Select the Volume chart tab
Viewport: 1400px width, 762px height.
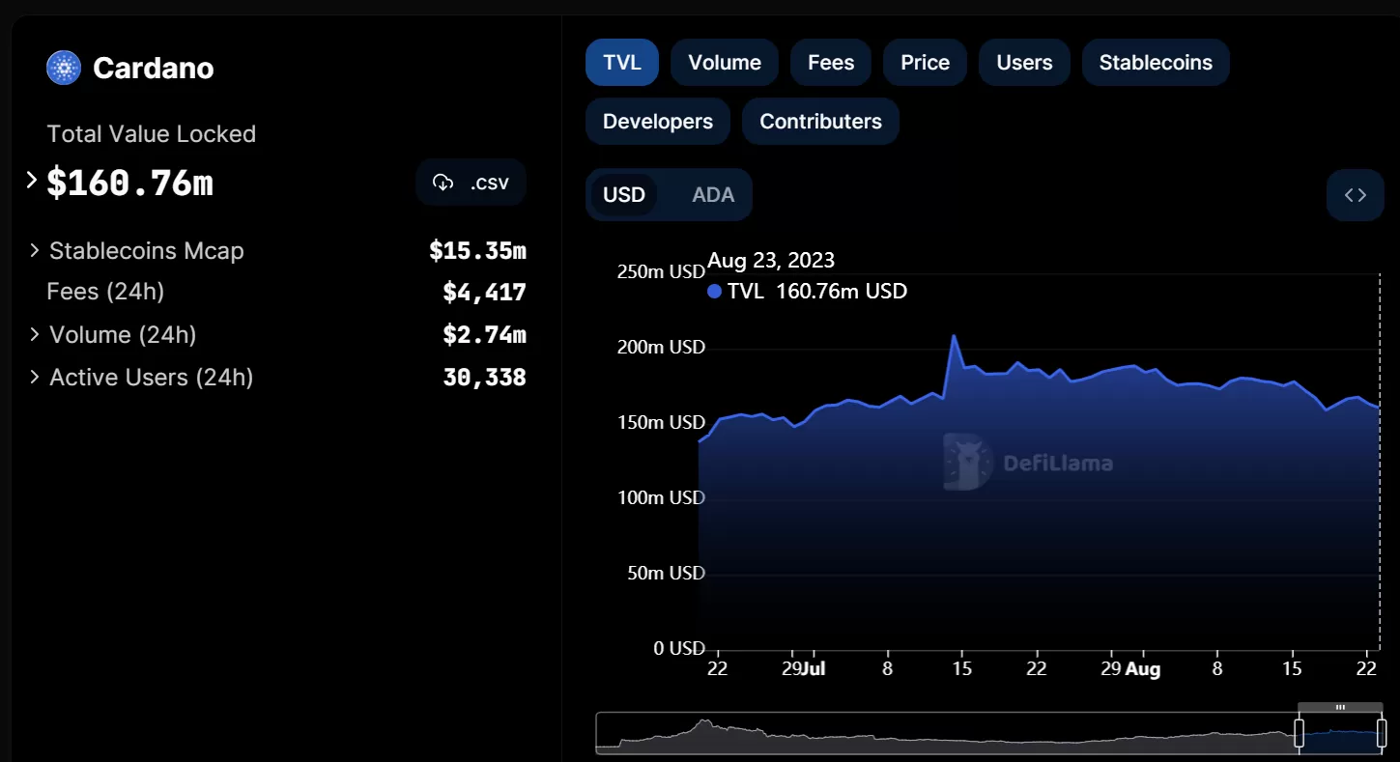pos(725,63)
